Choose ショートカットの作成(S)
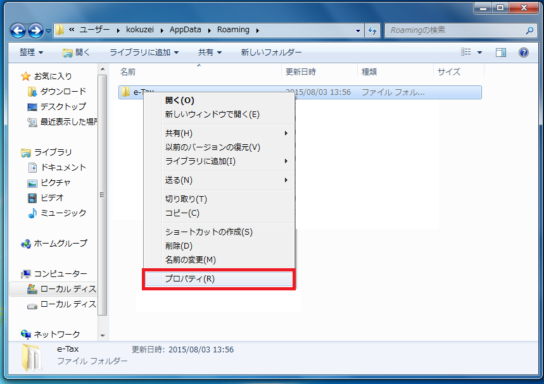The width and height of the screenshot is (544, 384). click(x=219, y=232)
